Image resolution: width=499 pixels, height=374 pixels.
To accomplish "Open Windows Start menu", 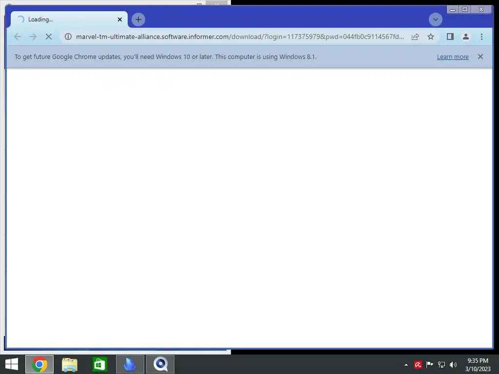I will pyautogui.click(x=12, y=364).
